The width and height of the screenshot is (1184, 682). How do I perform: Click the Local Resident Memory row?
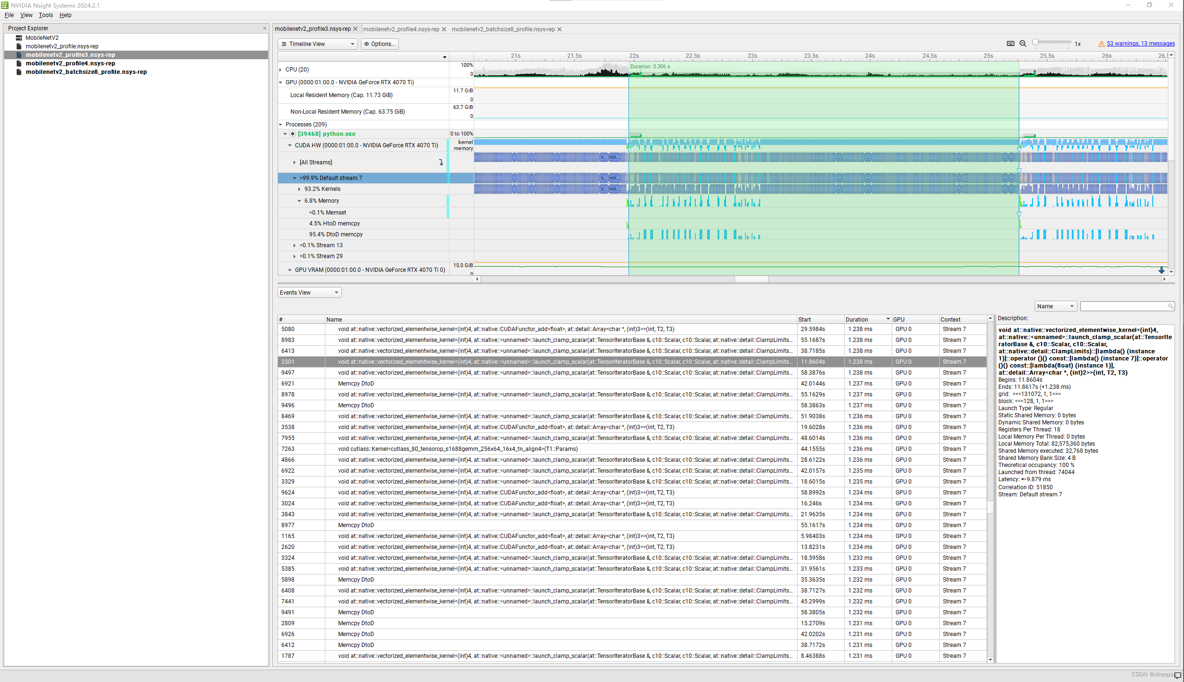point(363,95)
